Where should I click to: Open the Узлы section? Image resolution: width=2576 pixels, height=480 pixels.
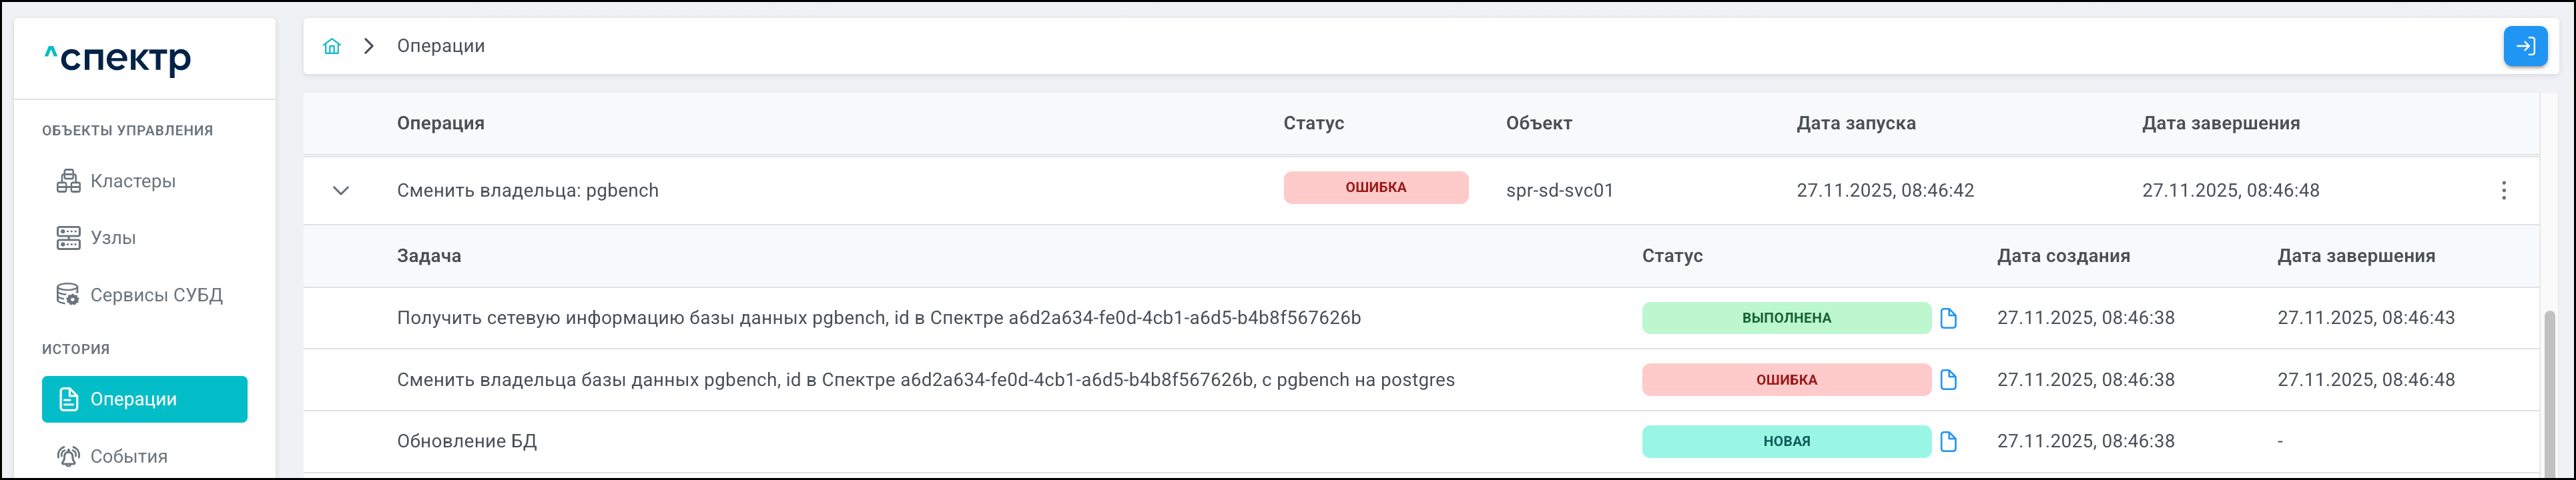point(113,238)
